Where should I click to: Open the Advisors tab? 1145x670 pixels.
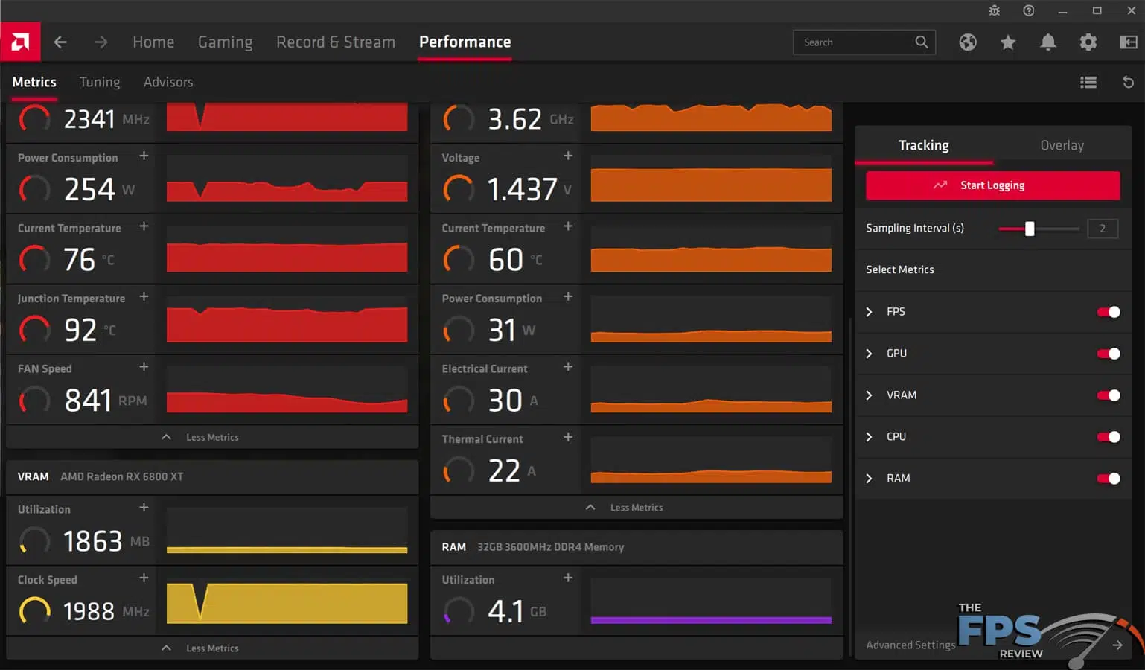(x=168, y=82)
